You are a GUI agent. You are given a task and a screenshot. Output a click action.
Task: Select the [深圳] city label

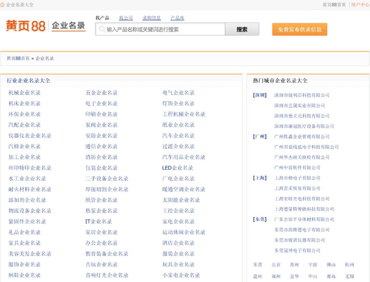[260, 95]
